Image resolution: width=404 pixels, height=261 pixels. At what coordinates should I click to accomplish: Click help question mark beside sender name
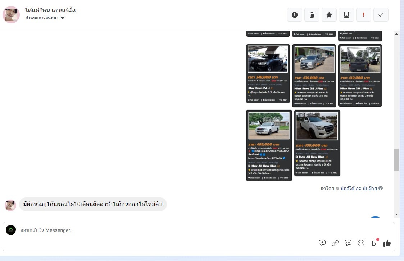coord(381,188)
